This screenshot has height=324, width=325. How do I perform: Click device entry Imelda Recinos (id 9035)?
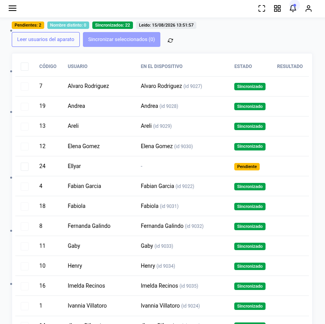point(169,286)
